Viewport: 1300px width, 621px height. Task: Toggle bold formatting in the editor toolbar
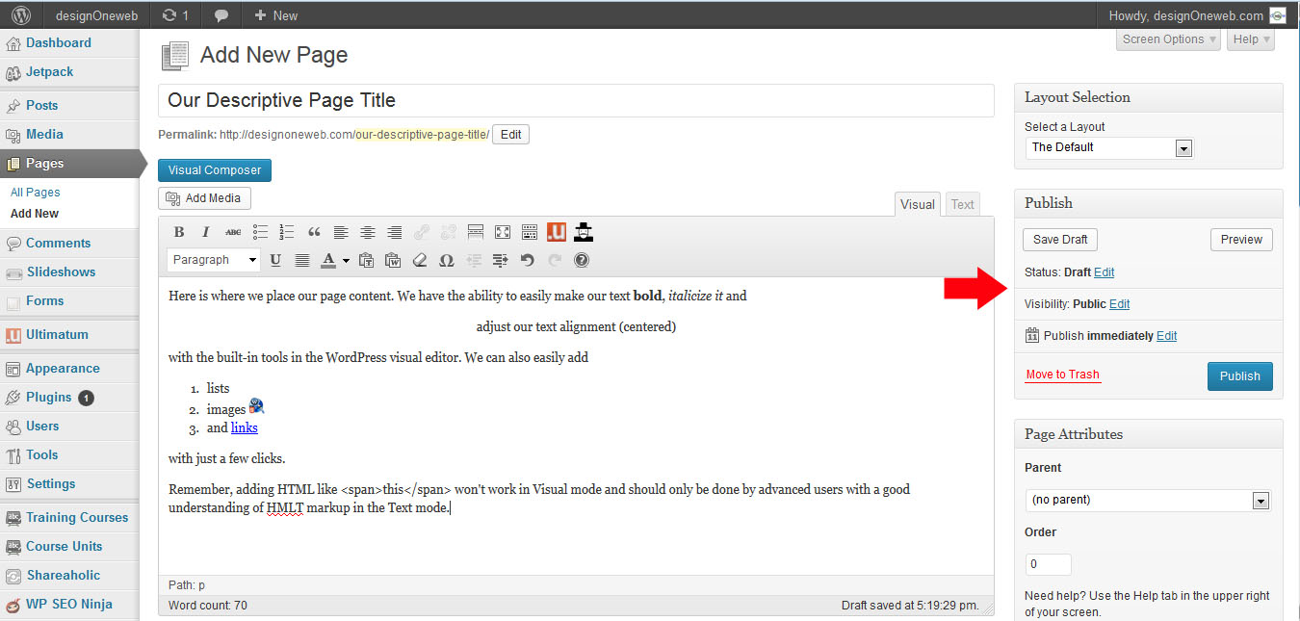click(179, 232)
